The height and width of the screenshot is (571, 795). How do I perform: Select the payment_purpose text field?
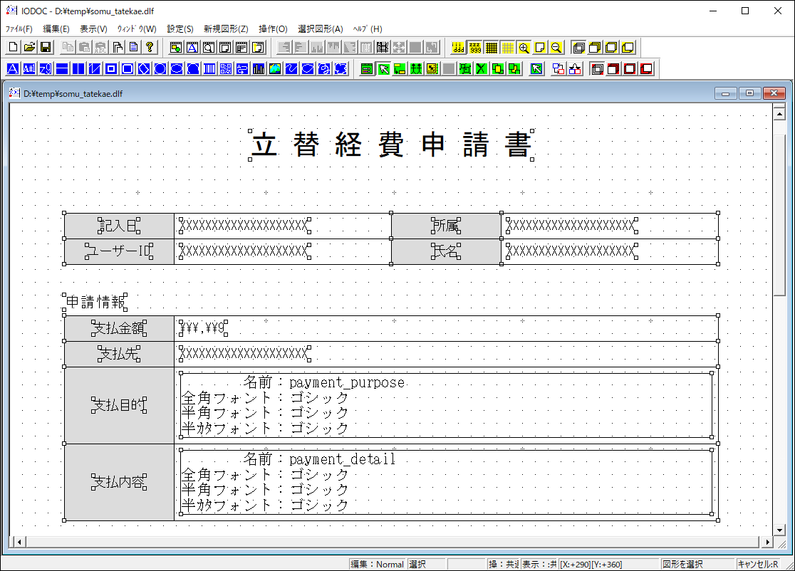(446, 405)
